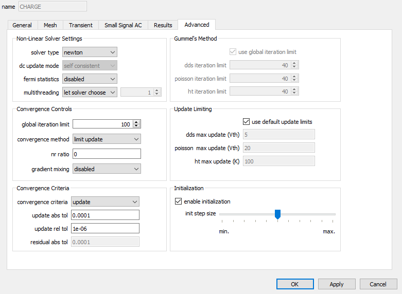The height and width of the screenshot is (294, 402).
Task: Switch to the General tab
Action: [x=22, y=25]
